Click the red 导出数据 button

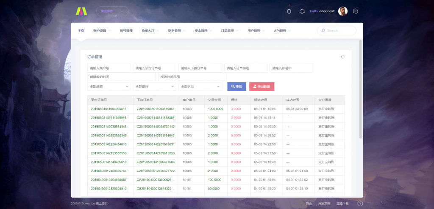point(262,87)
